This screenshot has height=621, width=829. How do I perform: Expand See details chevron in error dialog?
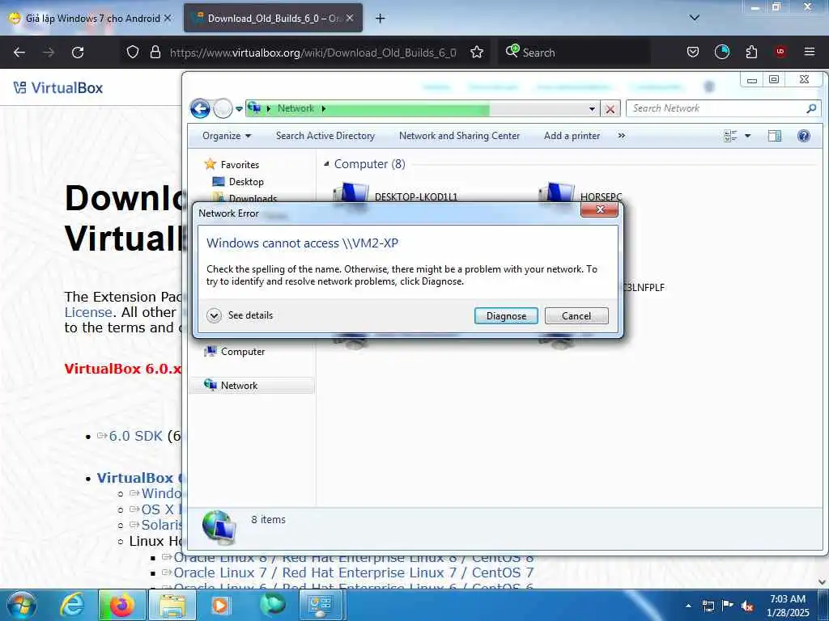(214, 316)
